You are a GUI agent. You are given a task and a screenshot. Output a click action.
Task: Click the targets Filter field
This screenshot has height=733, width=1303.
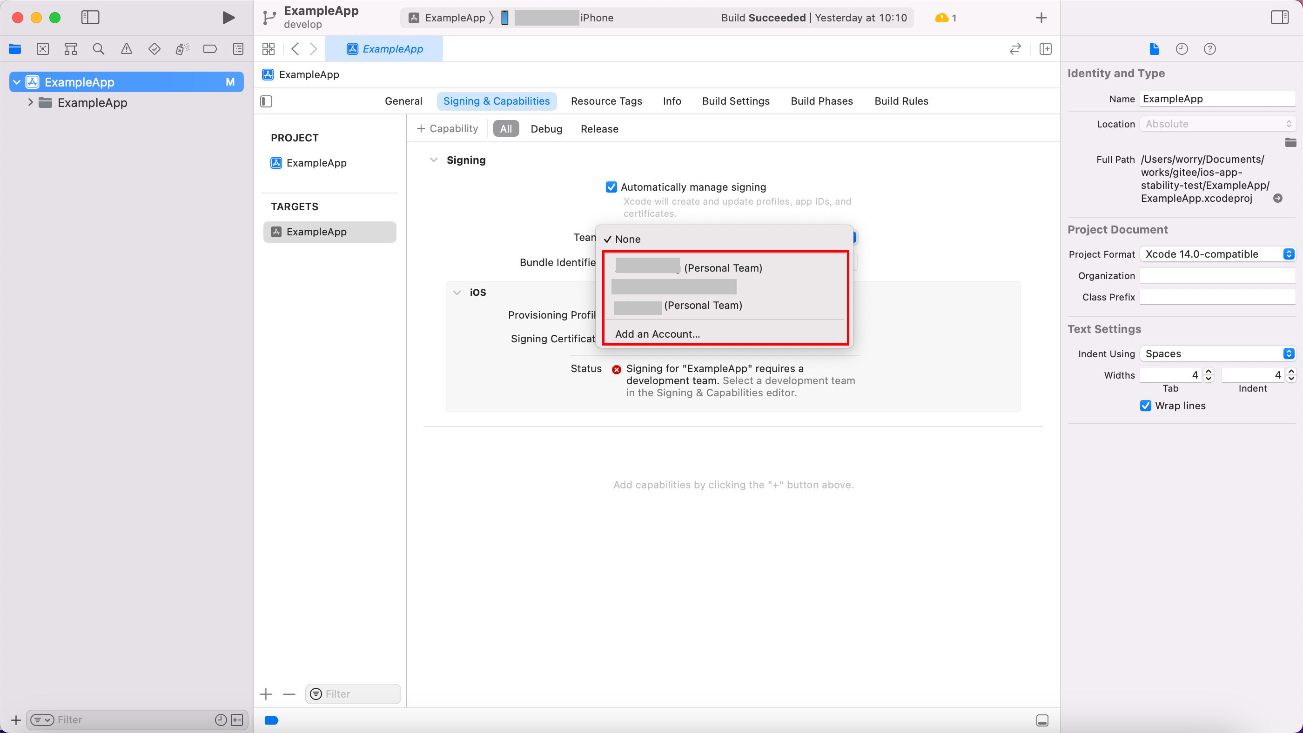353,694
